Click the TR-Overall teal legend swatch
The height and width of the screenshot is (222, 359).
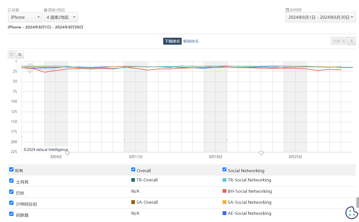click(x=133, y=180)
